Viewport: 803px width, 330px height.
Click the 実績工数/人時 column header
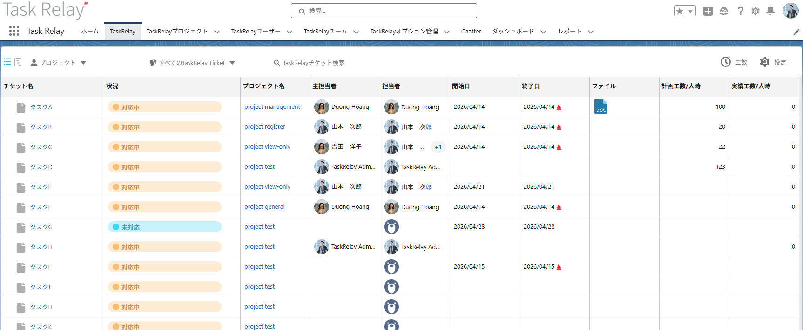[x=764, y=86]
